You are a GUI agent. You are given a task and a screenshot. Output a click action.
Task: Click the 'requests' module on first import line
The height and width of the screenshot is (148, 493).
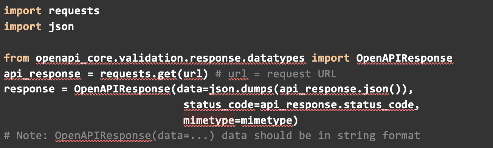coord(74,11)
